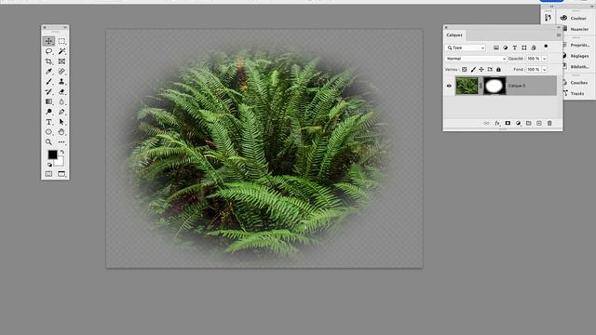Select the Move tool
The height and width of the screenshot is (335, 596).
click(48, 41)
